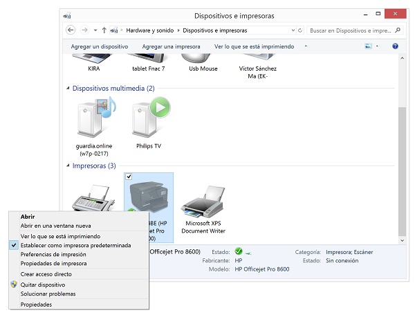Click Agregar un dispositivo
Image resolution: width=415 pixels, height=315 pixels.
[x=99, y=46]
